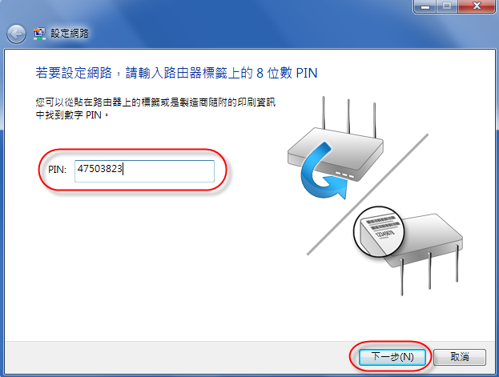The height and width of the screenshot is (377, 499).
Task: Click the network setup wizard icon
Action: [x=39, y=34]
